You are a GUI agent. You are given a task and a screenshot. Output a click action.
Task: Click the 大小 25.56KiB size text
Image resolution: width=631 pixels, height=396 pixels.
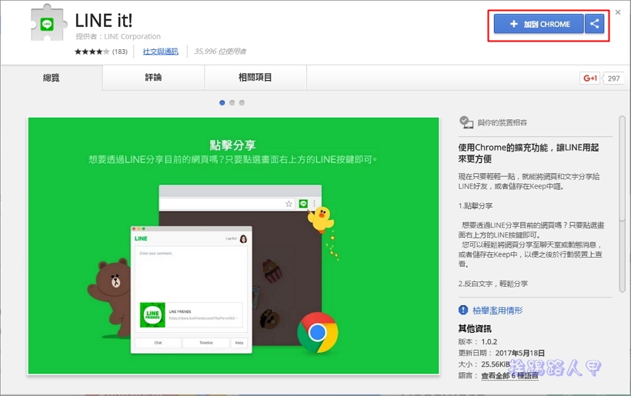484,364
